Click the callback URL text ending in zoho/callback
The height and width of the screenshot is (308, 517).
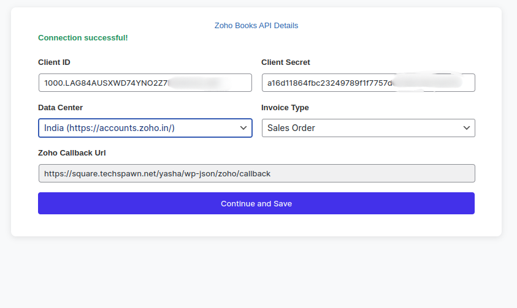157,173
